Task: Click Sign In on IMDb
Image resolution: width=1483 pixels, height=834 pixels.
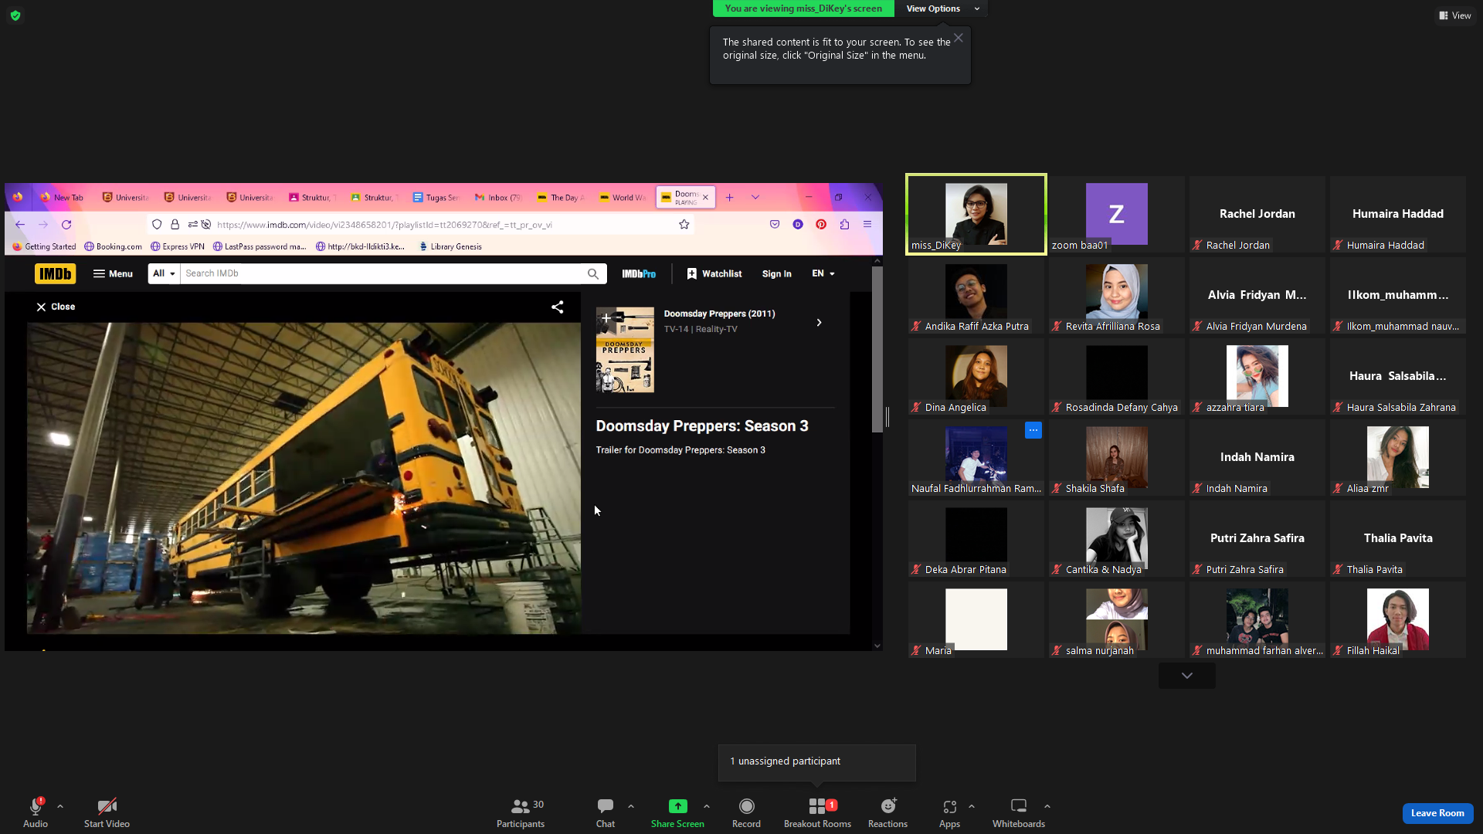Action: point(776,273)
